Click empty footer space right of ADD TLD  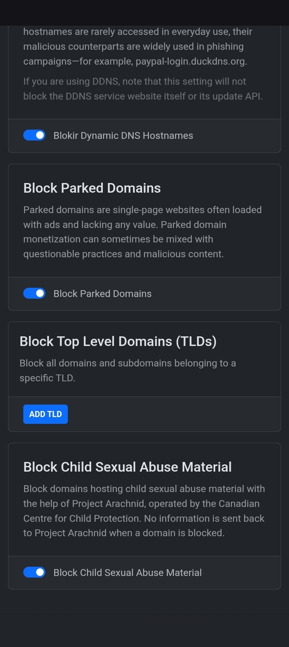point(173,414)
